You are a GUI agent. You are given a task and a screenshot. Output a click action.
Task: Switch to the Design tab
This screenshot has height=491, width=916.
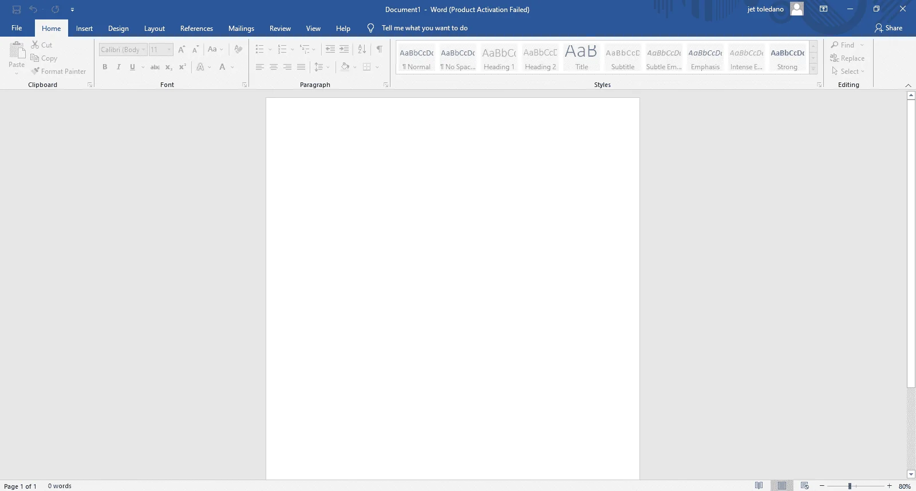[x=119, y=28]
